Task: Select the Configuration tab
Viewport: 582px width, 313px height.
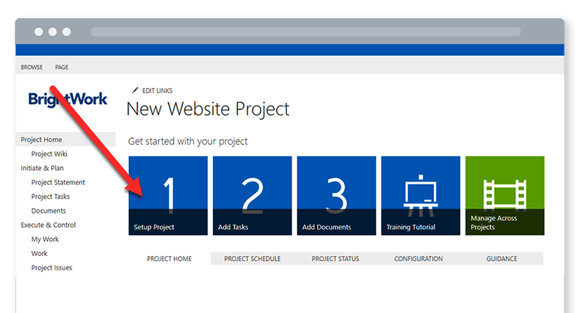Action: coord(418,259)
